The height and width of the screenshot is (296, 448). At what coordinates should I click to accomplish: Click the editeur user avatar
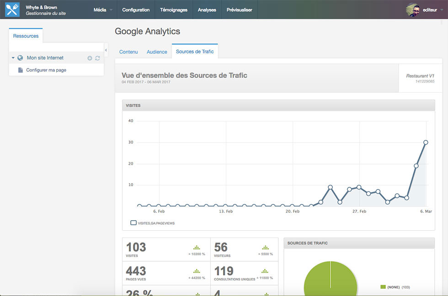(x=413, y=10)
